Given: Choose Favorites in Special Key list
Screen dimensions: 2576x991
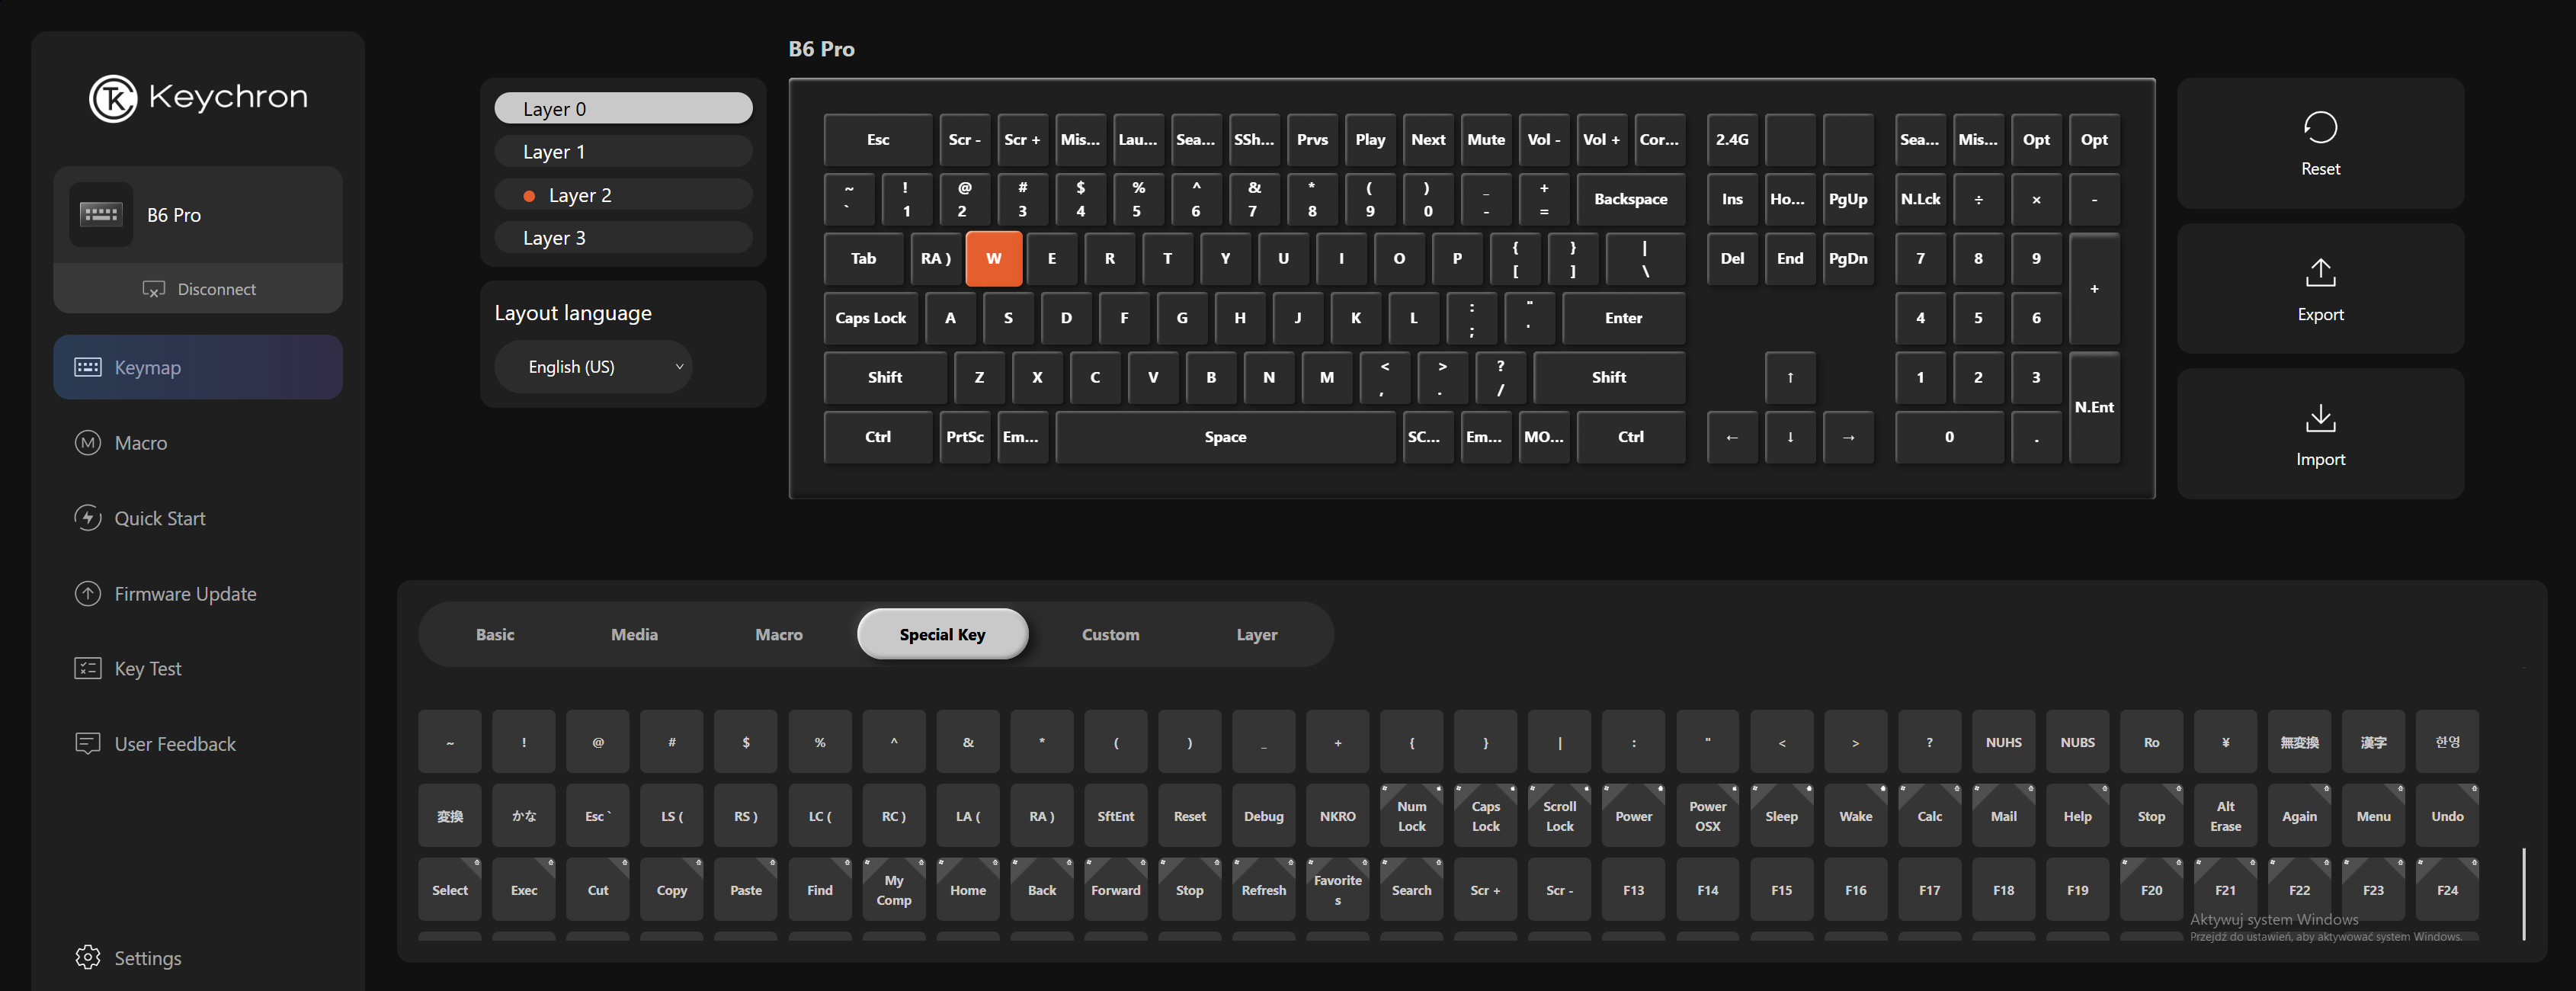Looking at the screenshot, I should 1338,890.
